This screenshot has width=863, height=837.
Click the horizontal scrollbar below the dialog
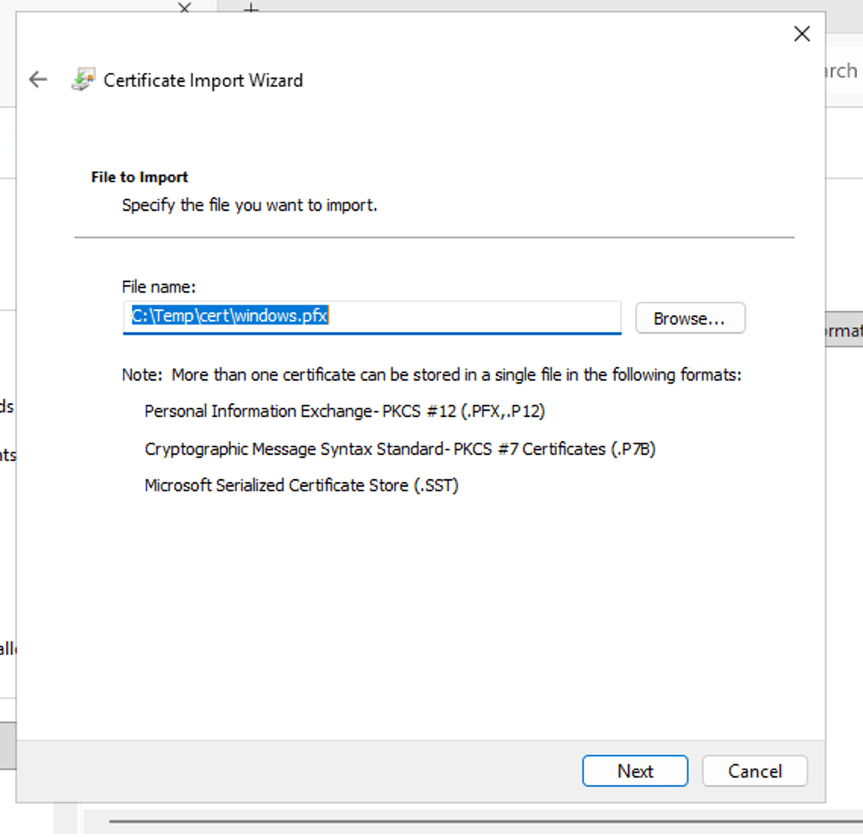[485, 821]
